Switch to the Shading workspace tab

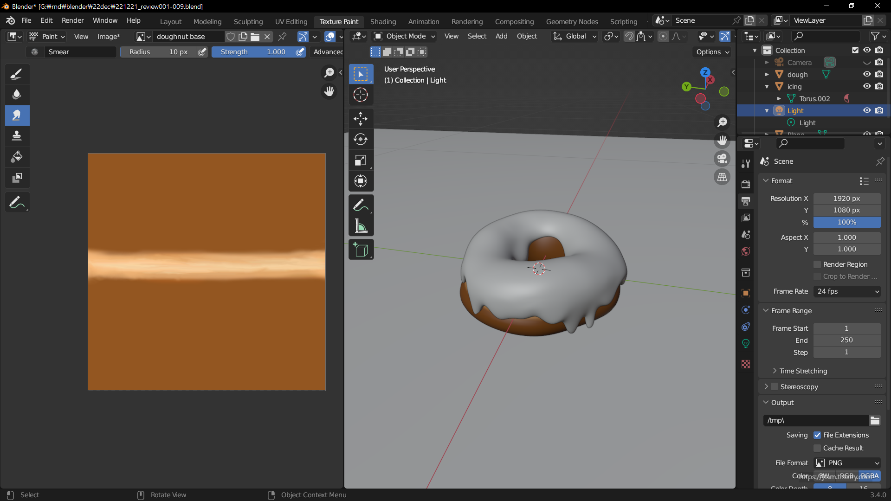coord(383,22)
